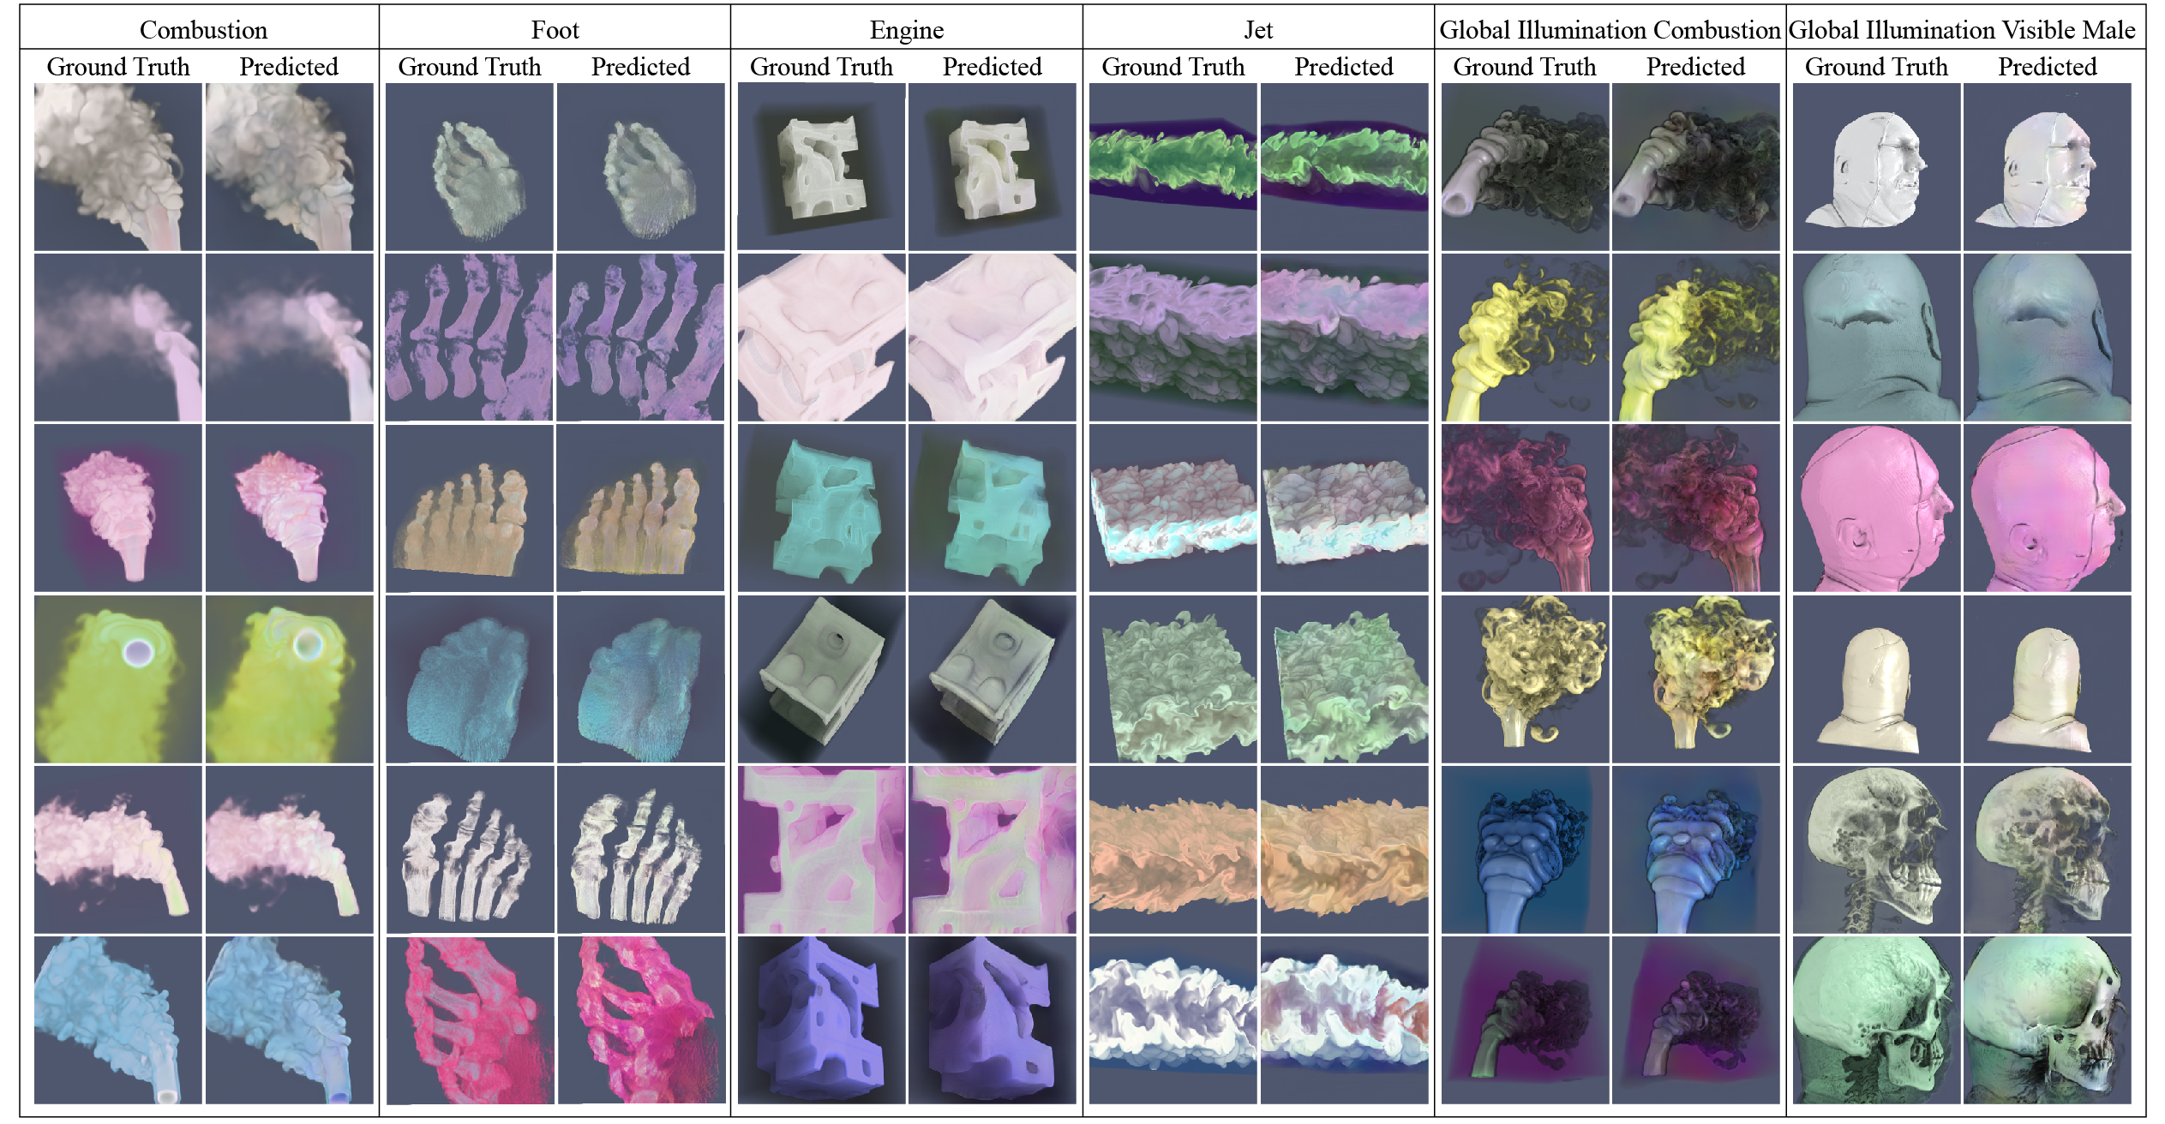Open Jet predicted pink slab with cyan edge
2165x1124 pixels.
1345,508
